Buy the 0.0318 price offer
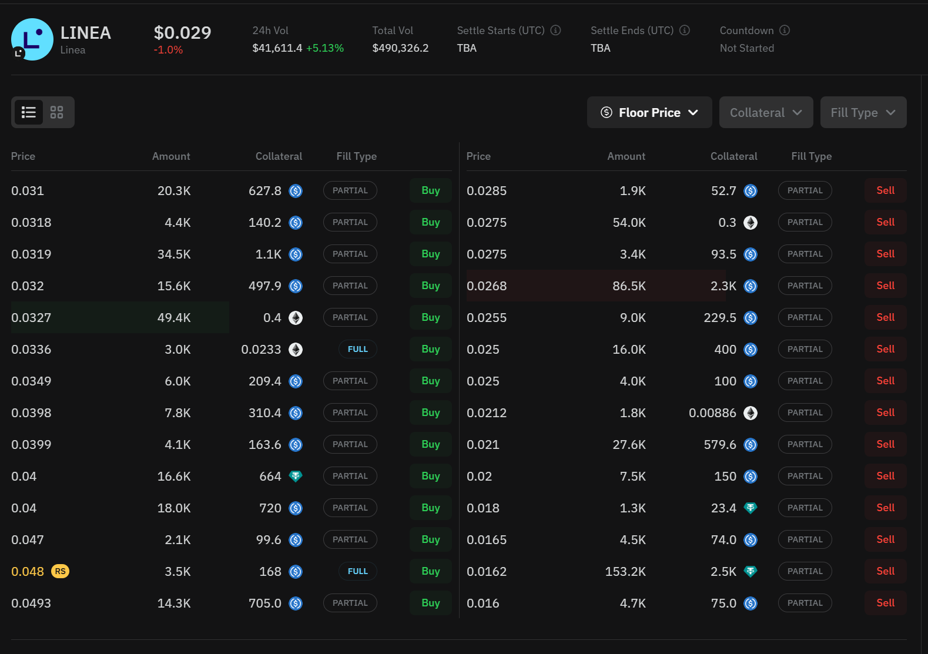The image size is (928, 654). (431, 222)
